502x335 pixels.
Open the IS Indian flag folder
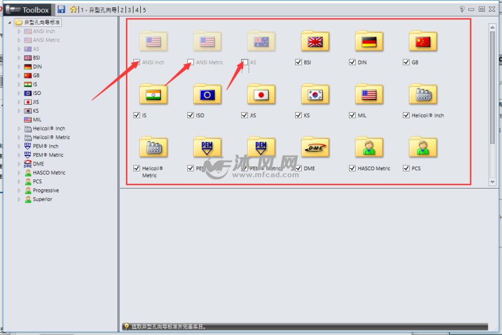click(x=153, y=94)
